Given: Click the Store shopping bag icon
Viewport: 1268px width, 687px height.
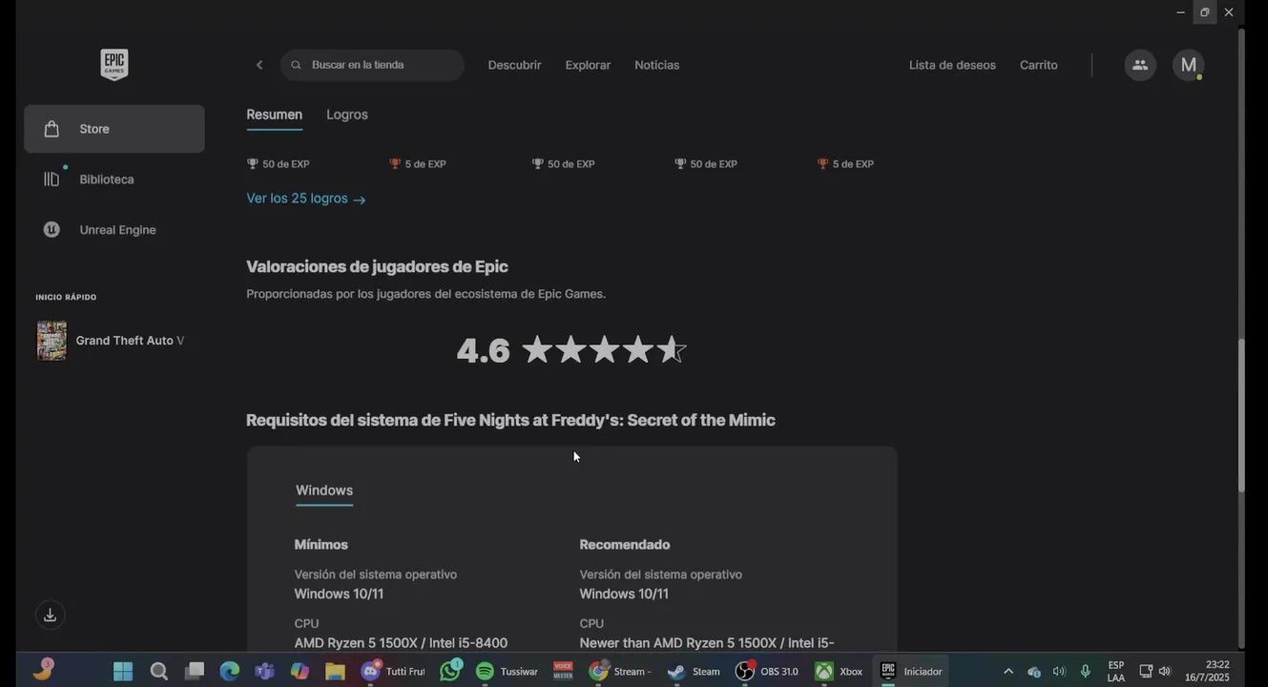Looking at the screenshot, I should 52,129.
